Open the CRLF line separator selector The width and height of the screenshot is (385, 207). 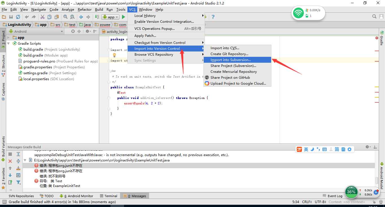(307, 202)
